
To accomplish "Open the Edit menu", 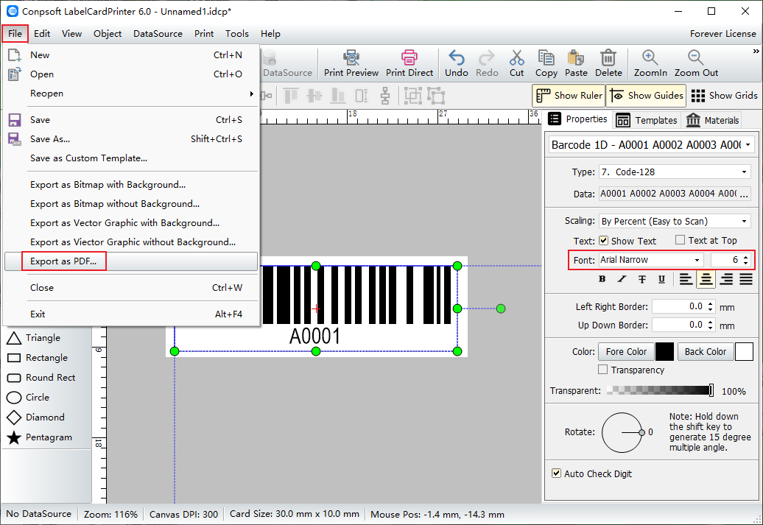I will click(42, 34).
